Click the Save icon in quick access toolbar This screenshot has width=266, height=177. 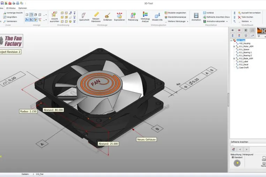[2, 3]
